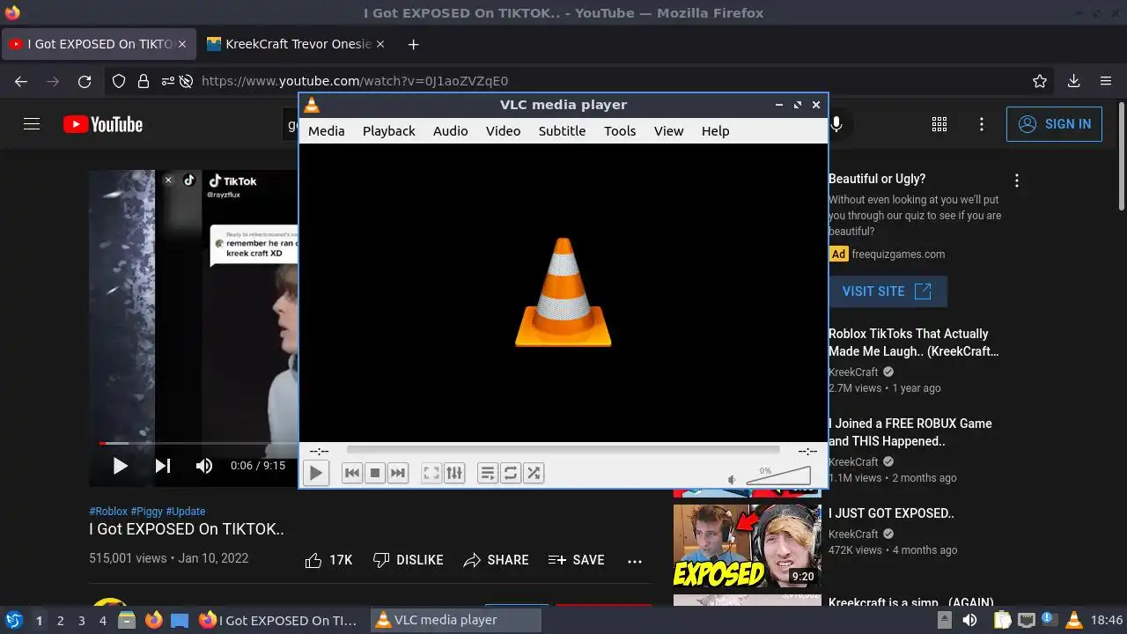
Task: Open VLC Playback menu
Action: (388, 130)
